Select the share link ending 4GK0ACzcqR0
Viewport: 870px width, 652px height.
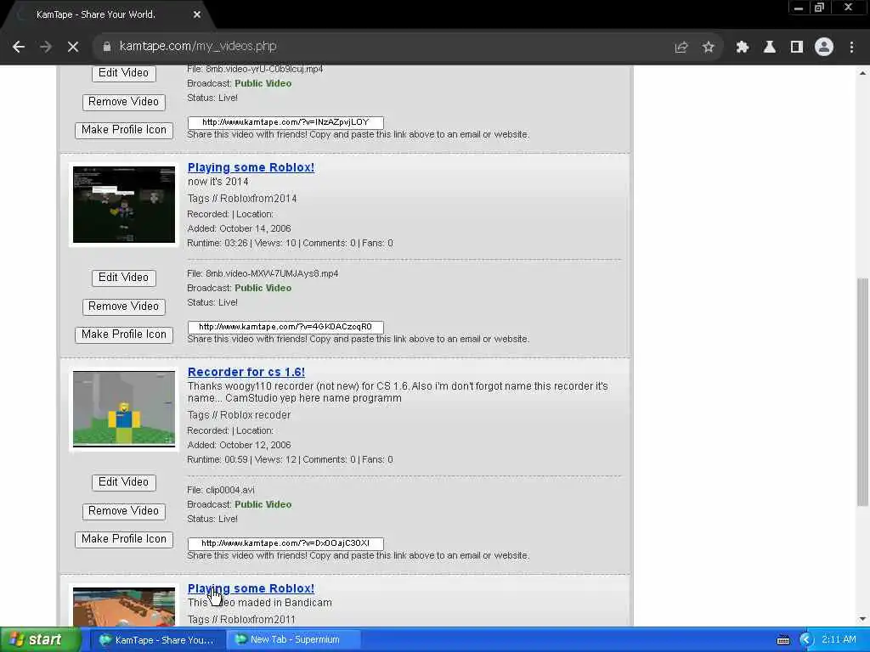[285, 327]
